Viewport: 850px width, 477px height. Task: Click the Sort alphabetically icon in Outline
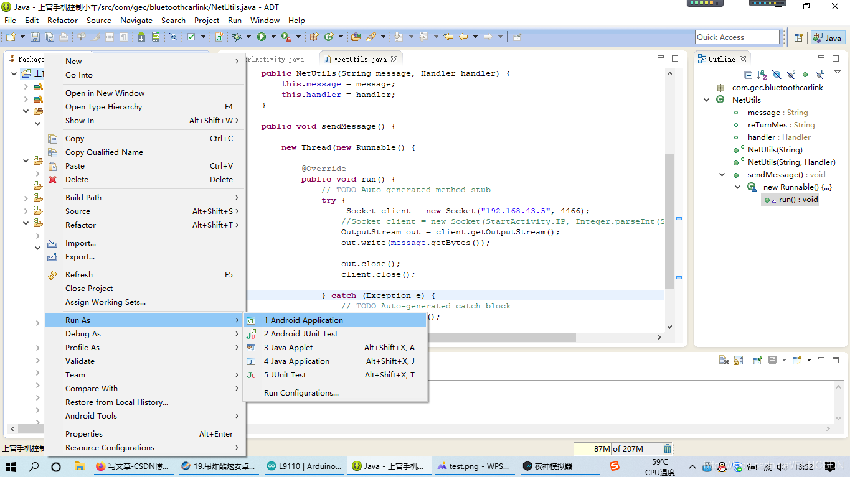pyautogui.click(x=762, y=75)
